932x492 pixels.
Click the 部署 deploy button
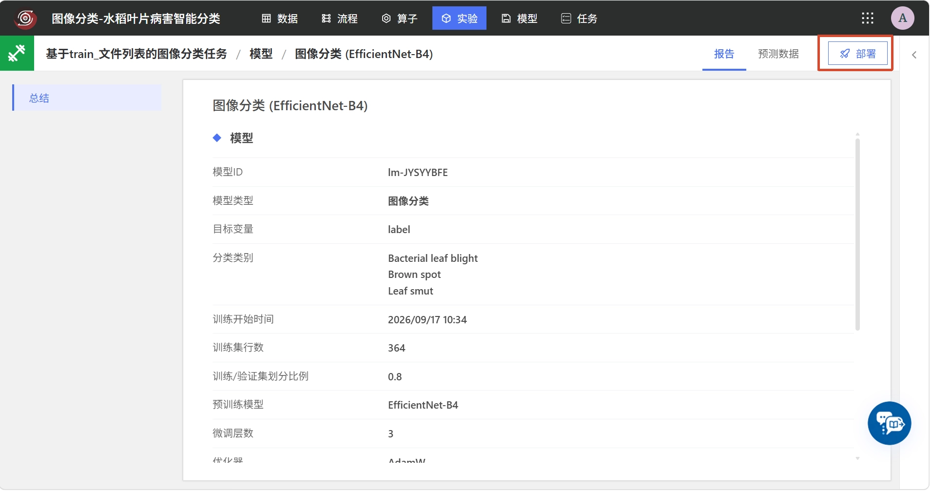point(857,53)
